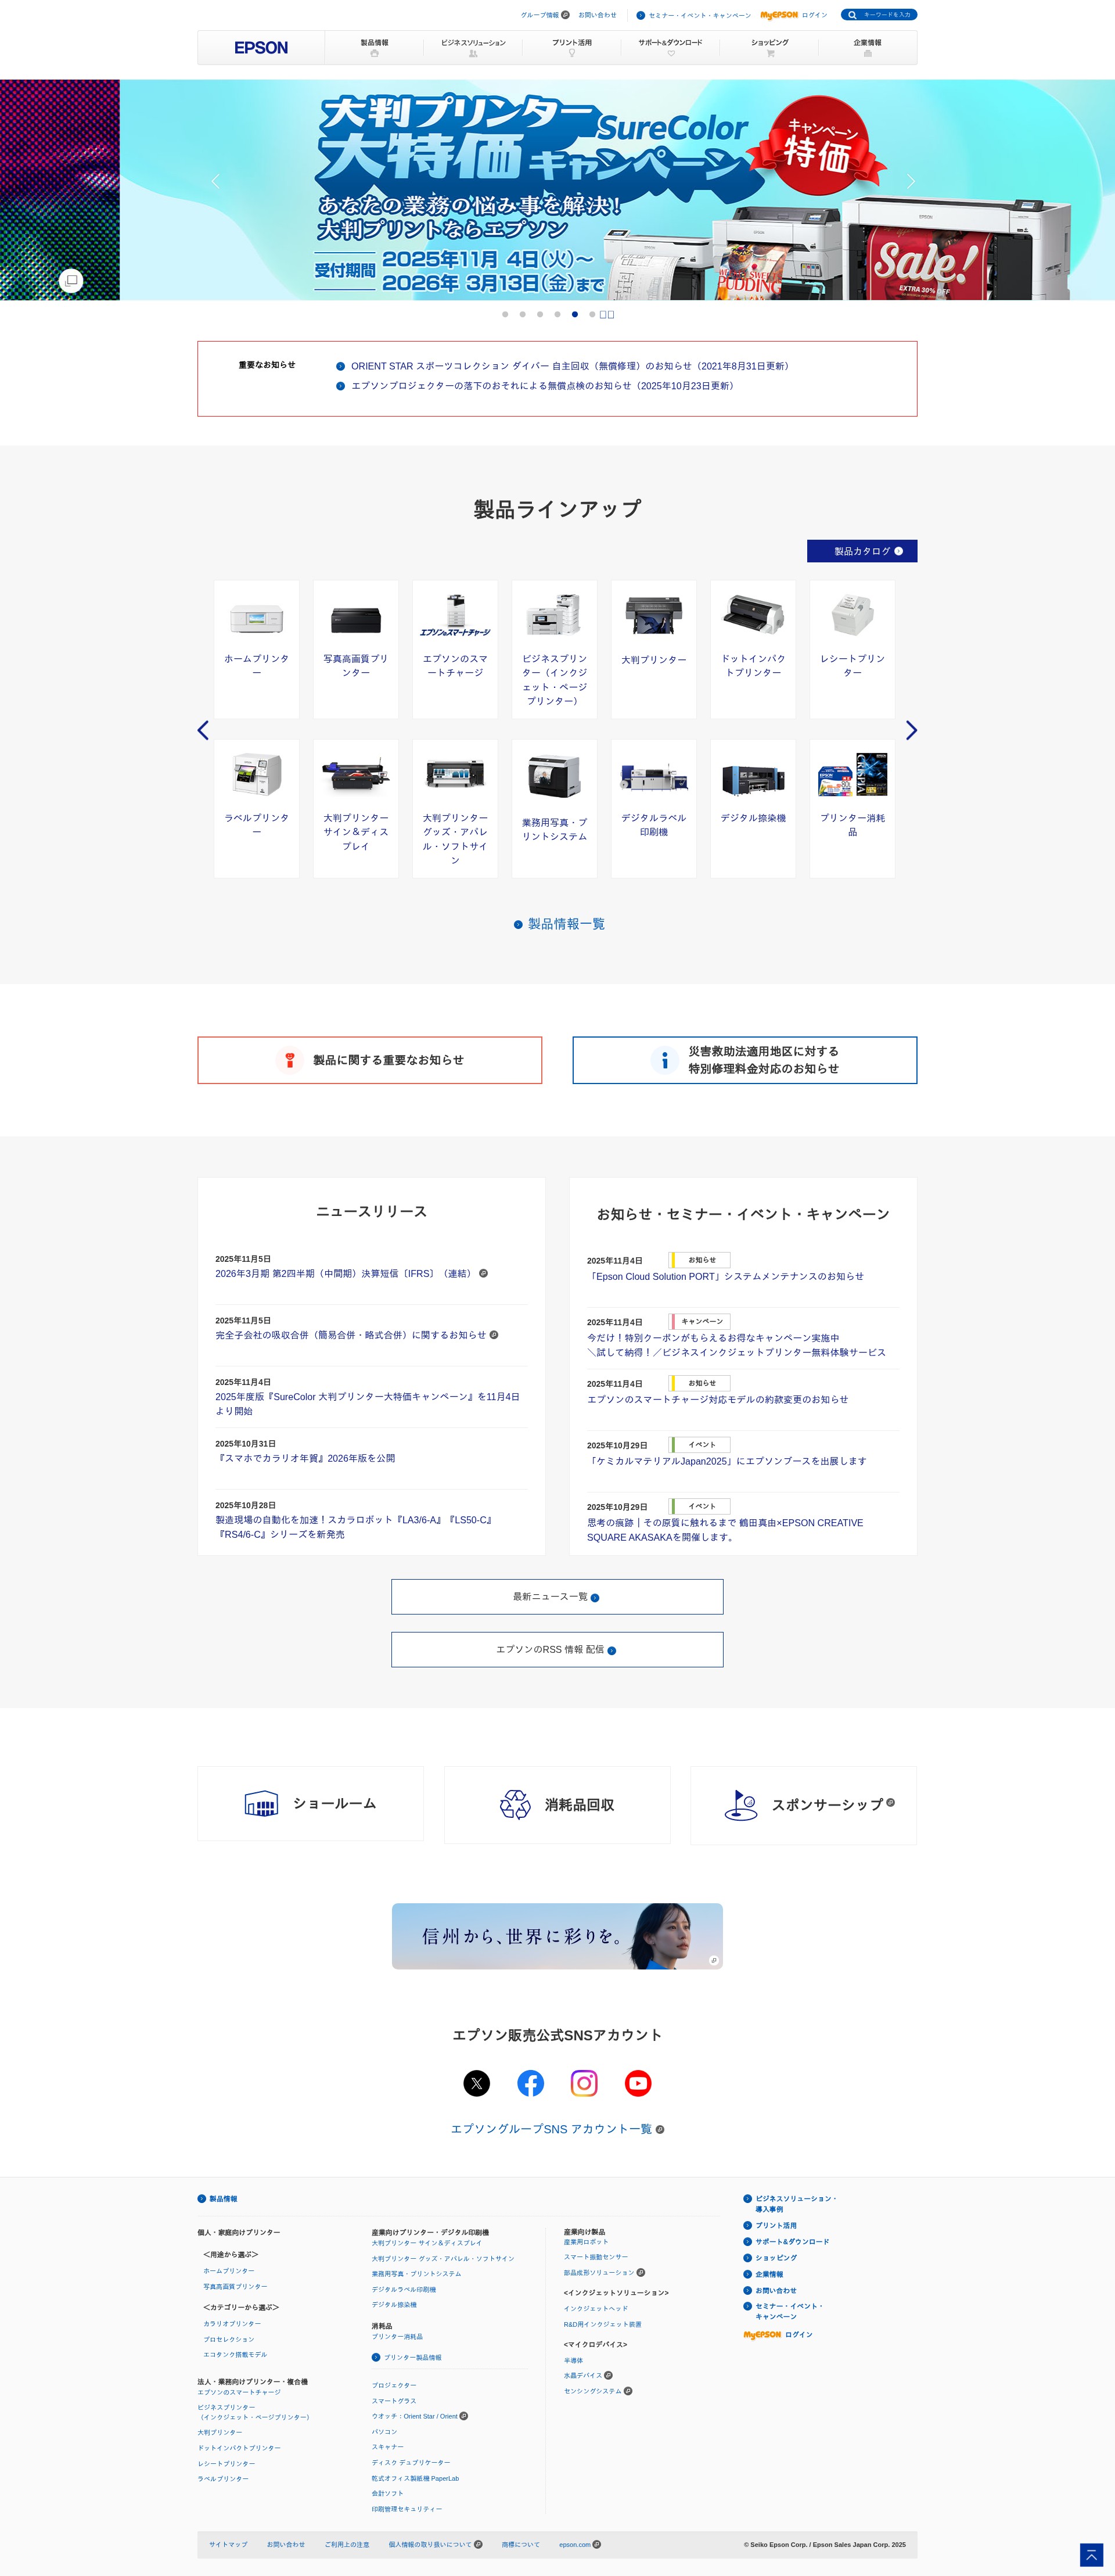
Task: Click the MyEPSON ログイン link in header
Action: (x=793, y=15)
